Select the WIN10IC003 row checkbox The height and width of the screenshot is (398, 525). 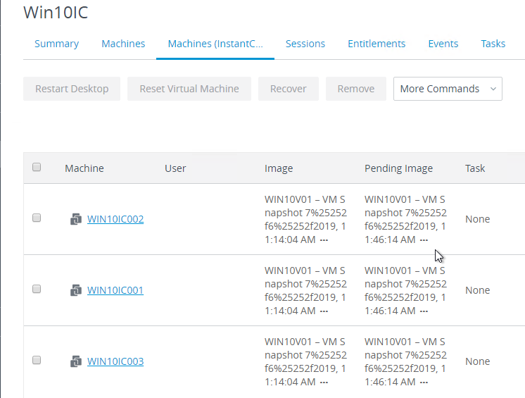click(37, 360)
